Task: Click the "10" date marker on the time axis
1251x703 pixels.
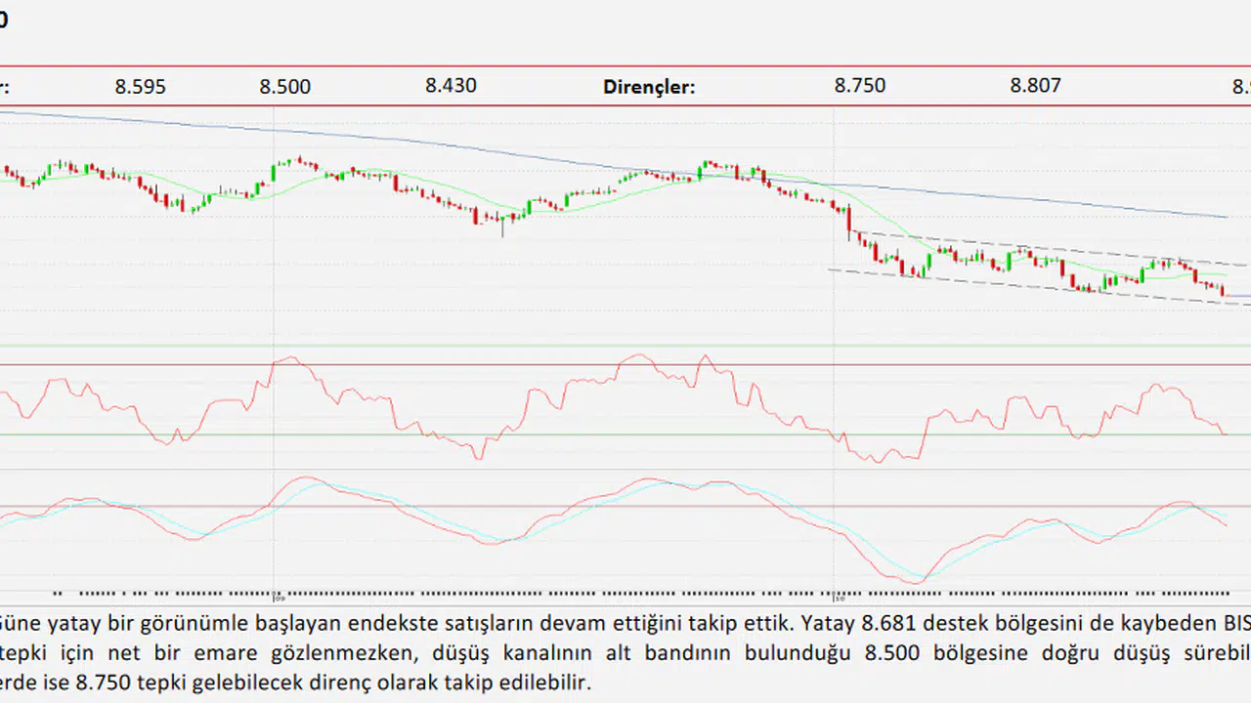Action: click(837, 595)
